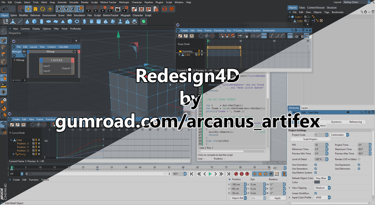Screen dimensions: 375x205
Task: Add a Cylinder primitive from object shelf
Action: coord(41,22)
